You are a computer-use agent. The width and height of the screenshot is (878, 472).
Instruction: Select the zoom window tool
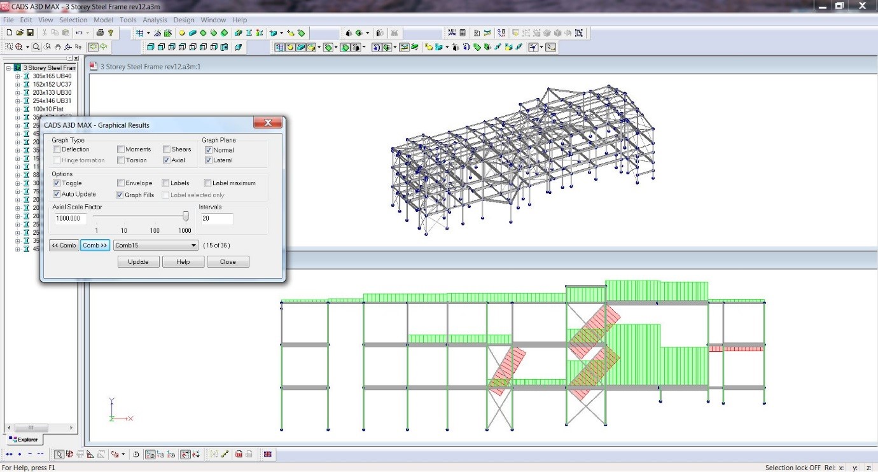click(x=9, y=47)
